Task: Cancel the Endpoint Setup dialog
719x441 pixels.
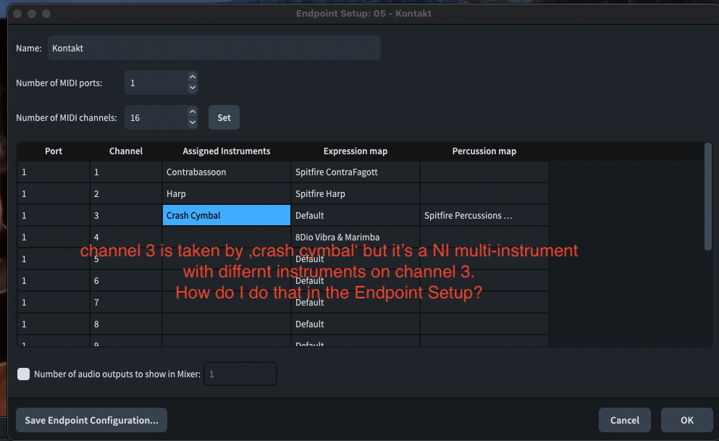Action: pyautogui.click(x=624, y=420)
